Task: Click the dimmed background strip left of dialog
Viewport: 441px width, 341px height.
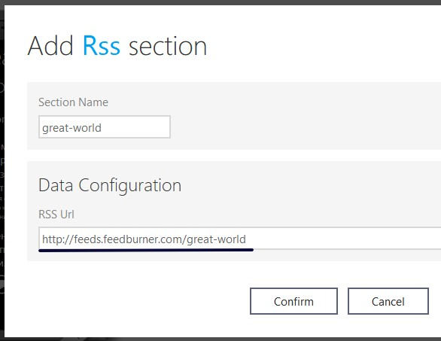Action: tap(2, 169)
